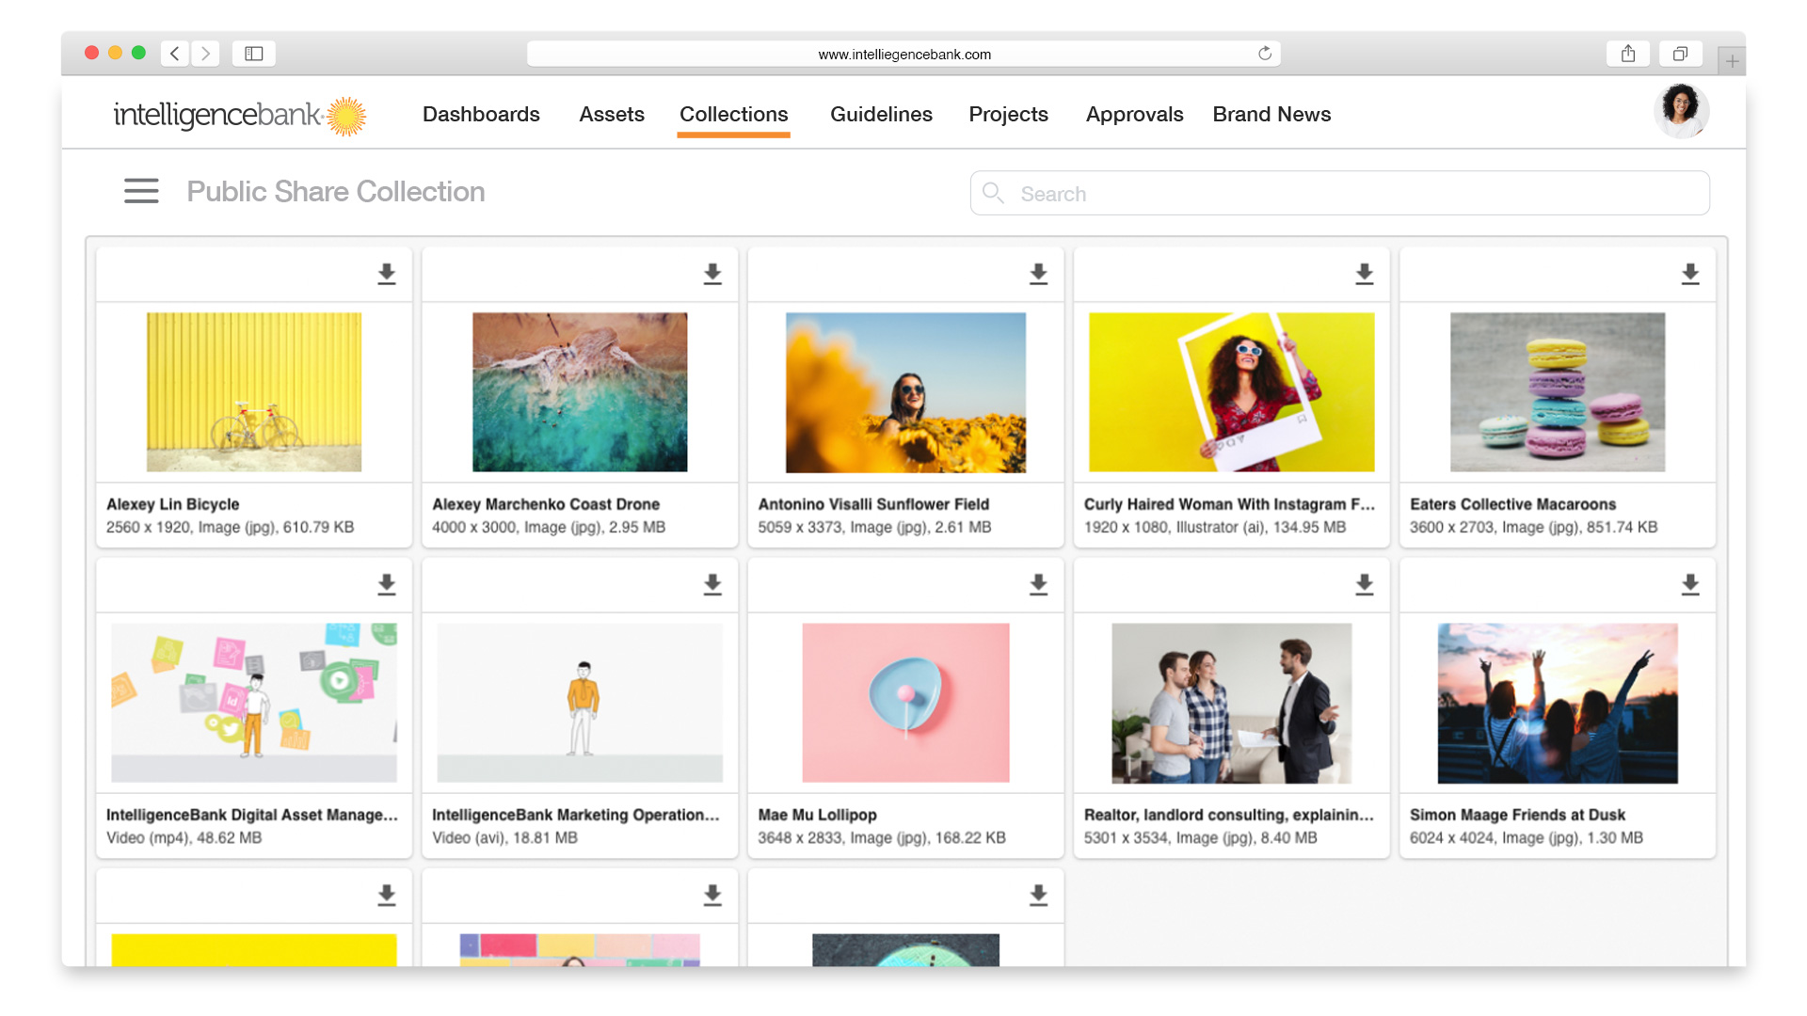The height and width of the screenshot is (1016, 1807).
Task: Click the Public Share Collection heading
Action: 336,191
